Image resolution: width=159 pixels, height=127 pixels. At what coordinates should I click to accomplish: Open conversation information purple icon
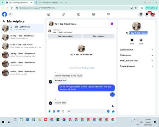[x=112, y=24]
